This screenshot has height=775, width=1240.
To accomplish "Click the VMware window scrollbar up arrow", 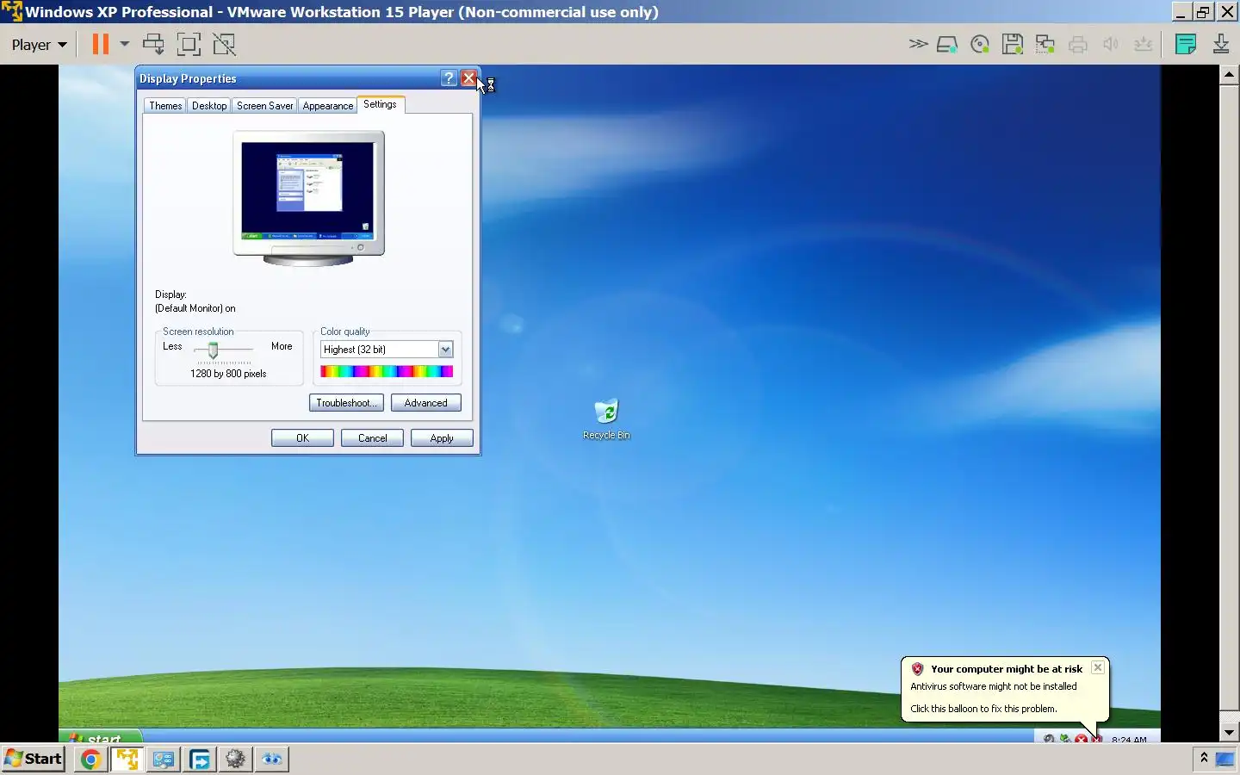I will coord(1230,74).
